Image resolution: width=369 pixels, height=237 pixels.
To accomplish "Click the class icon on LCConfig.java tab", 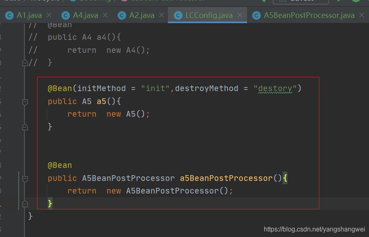I will (178, 15).
